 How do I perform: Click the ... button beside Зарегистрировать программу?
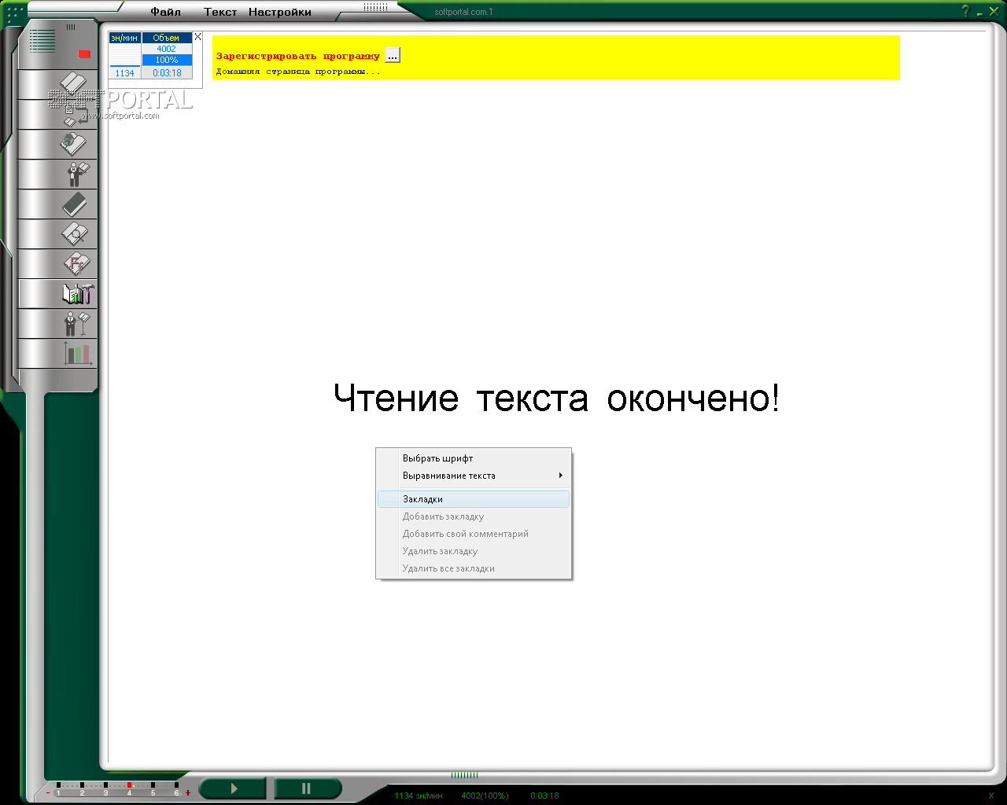click(393, 55)
